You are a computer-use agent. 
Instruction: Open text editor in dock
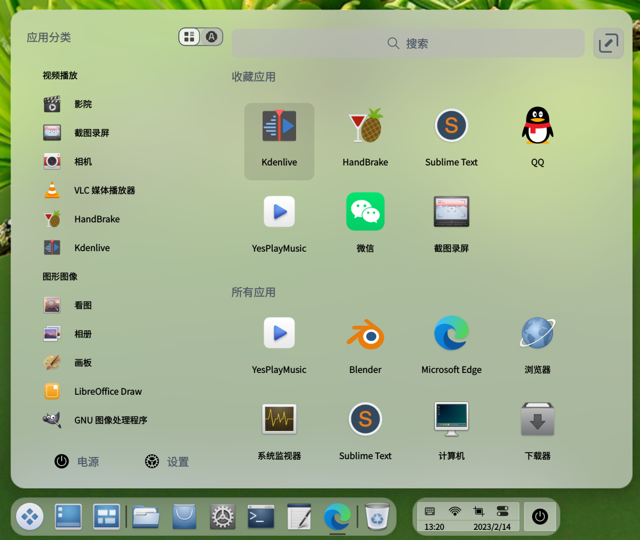299,517
